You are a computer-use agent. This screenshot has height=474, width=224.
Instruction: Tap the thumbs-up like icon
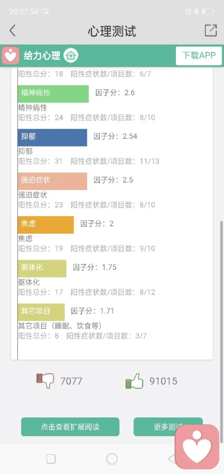(x=134, y=380)
